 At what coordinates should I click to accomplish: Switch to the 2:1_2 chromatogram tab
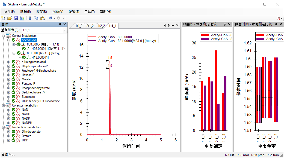(90, 26)
